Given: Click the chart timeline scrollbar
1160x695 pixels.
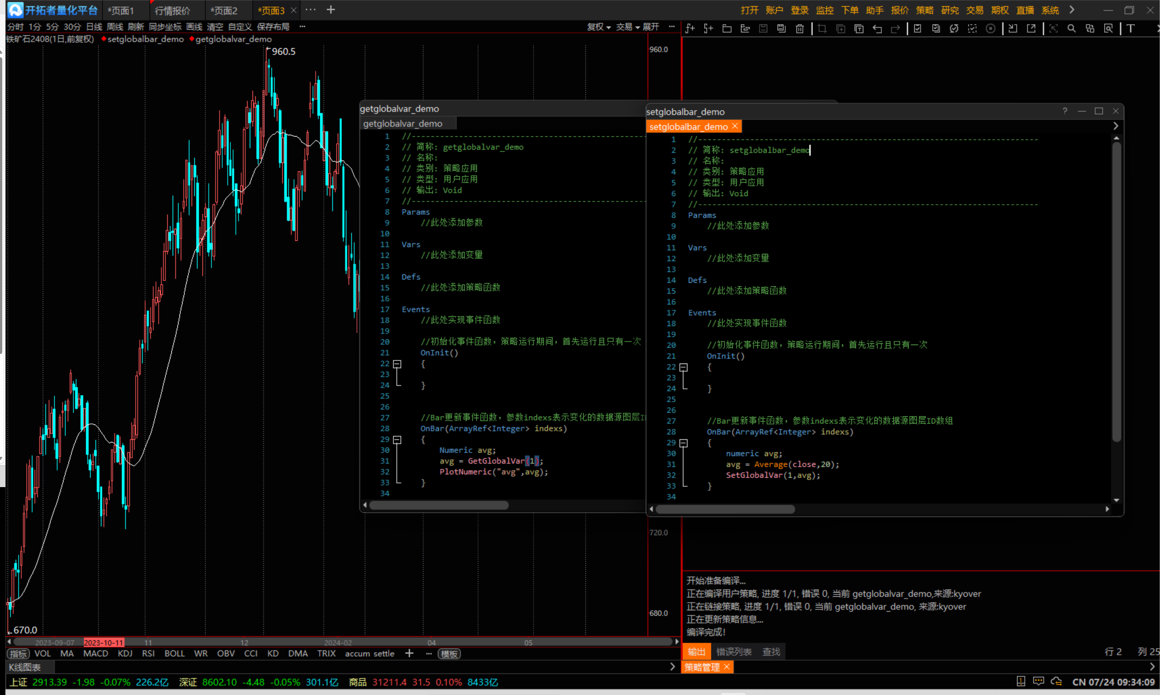Looking at the screenshot, I should point(343,642).
